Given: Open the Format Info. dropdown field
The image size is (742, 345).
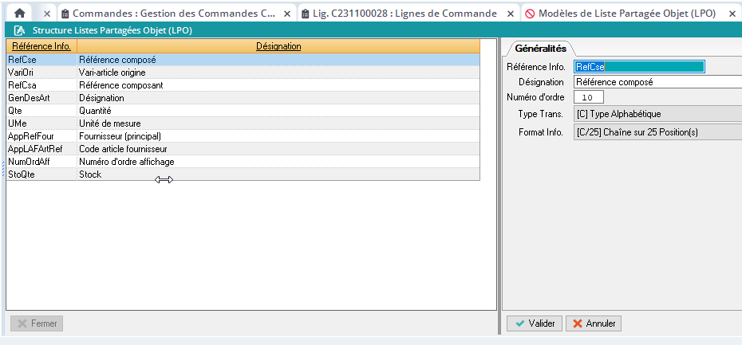Looking at the screenshot, I should (657, 132).
